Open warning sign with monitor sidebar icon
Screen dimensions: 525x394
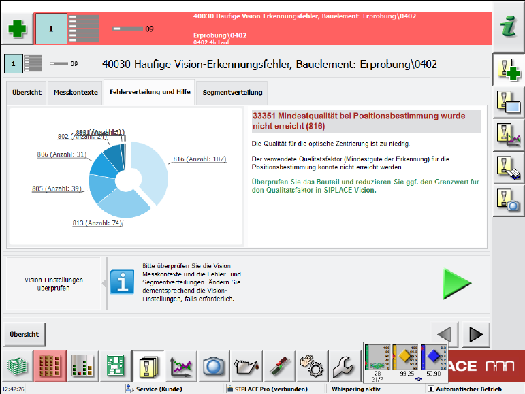coord(508,102)
